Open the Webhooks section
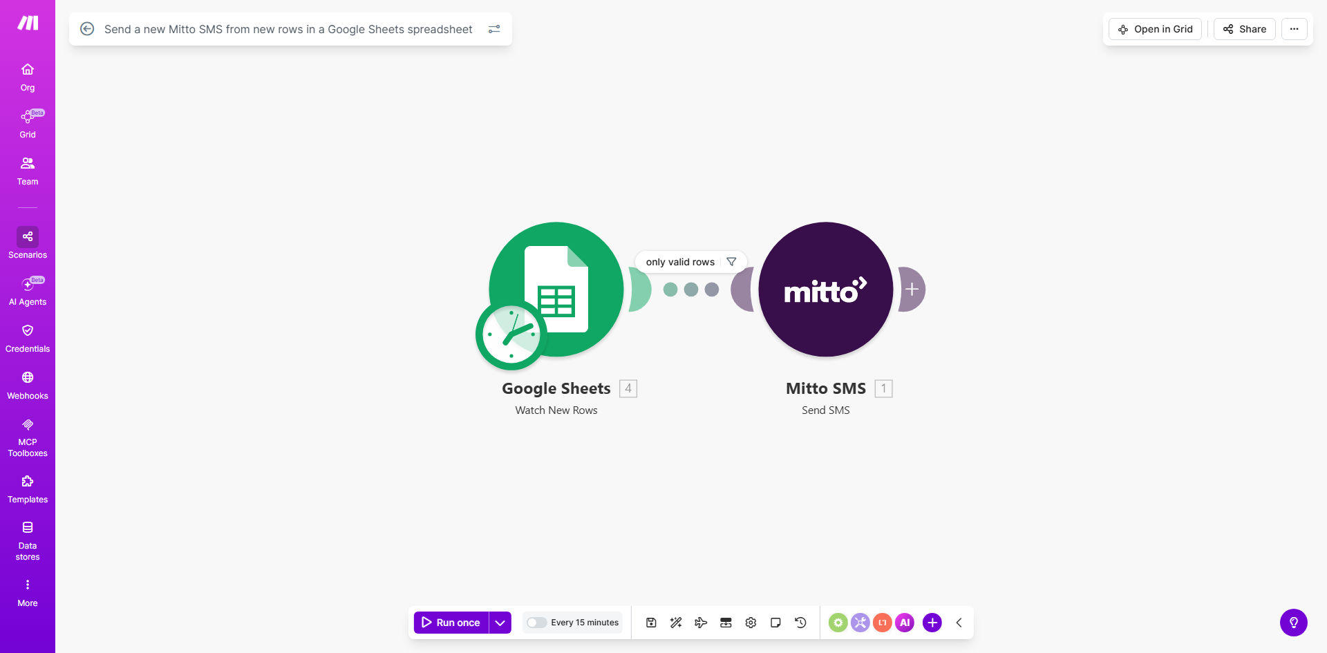 (28, 386)
